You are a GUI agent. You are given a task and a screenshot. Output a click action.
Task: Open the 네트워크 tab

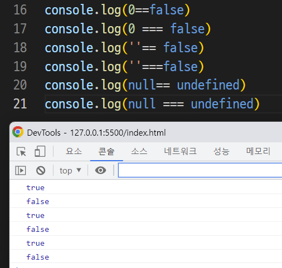tap(180, 151)
